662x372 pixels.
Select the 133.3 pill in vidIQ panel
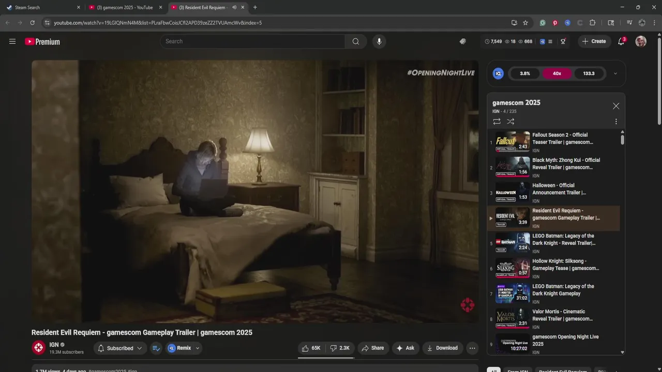(589, 73)
